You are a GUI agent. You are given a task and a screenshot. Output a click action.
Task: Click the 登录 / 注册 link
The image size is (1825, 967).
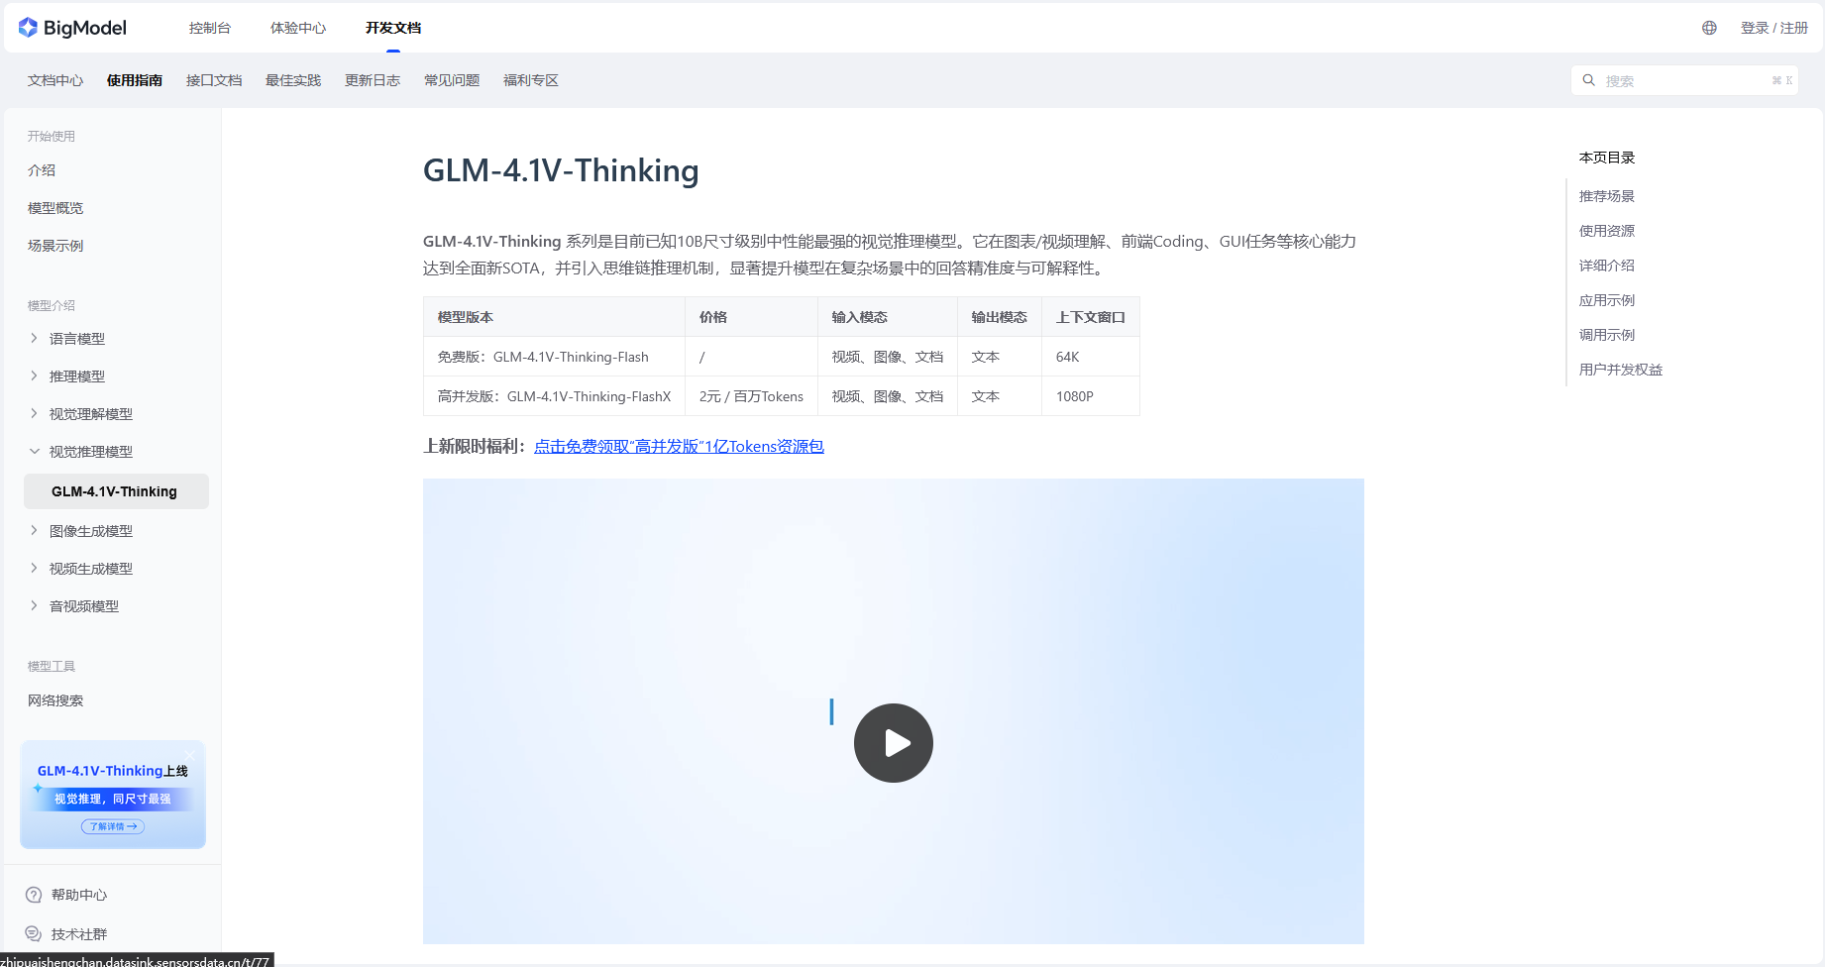point(1774,28)
